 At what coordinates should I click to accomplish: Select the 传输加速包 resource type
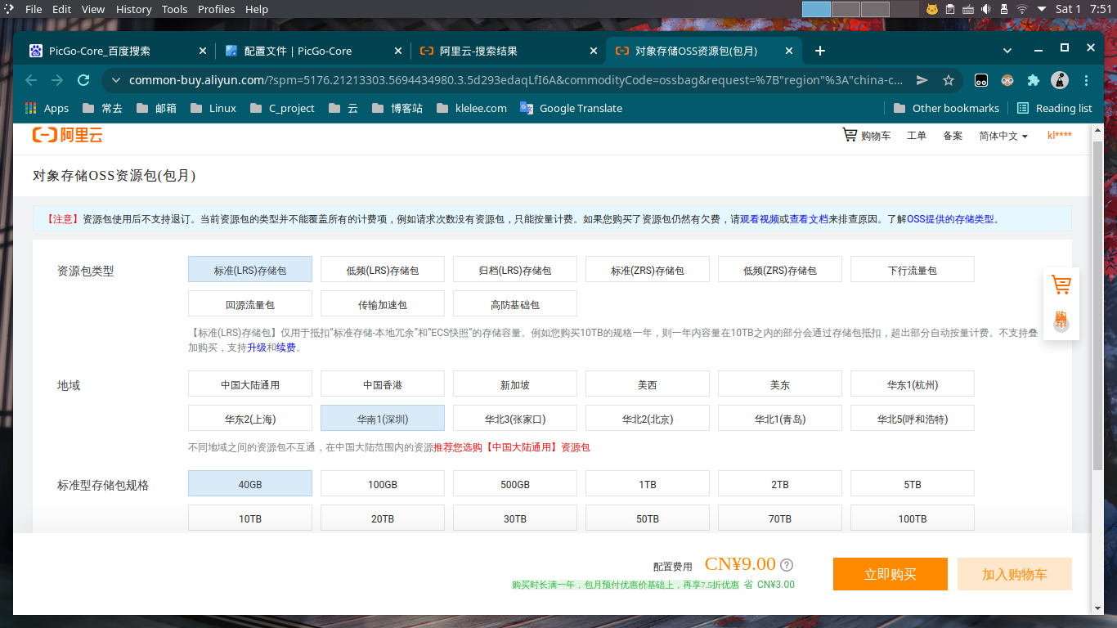[x=383, y=304]
